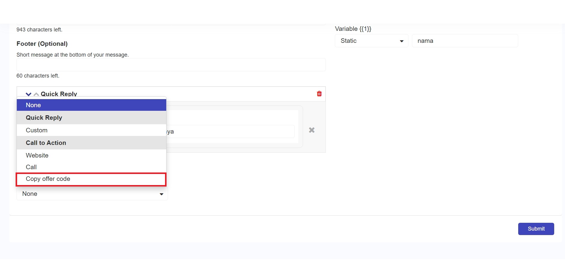
Task: Open the Static variable type dropdown
Action: [x=371, y=41]
